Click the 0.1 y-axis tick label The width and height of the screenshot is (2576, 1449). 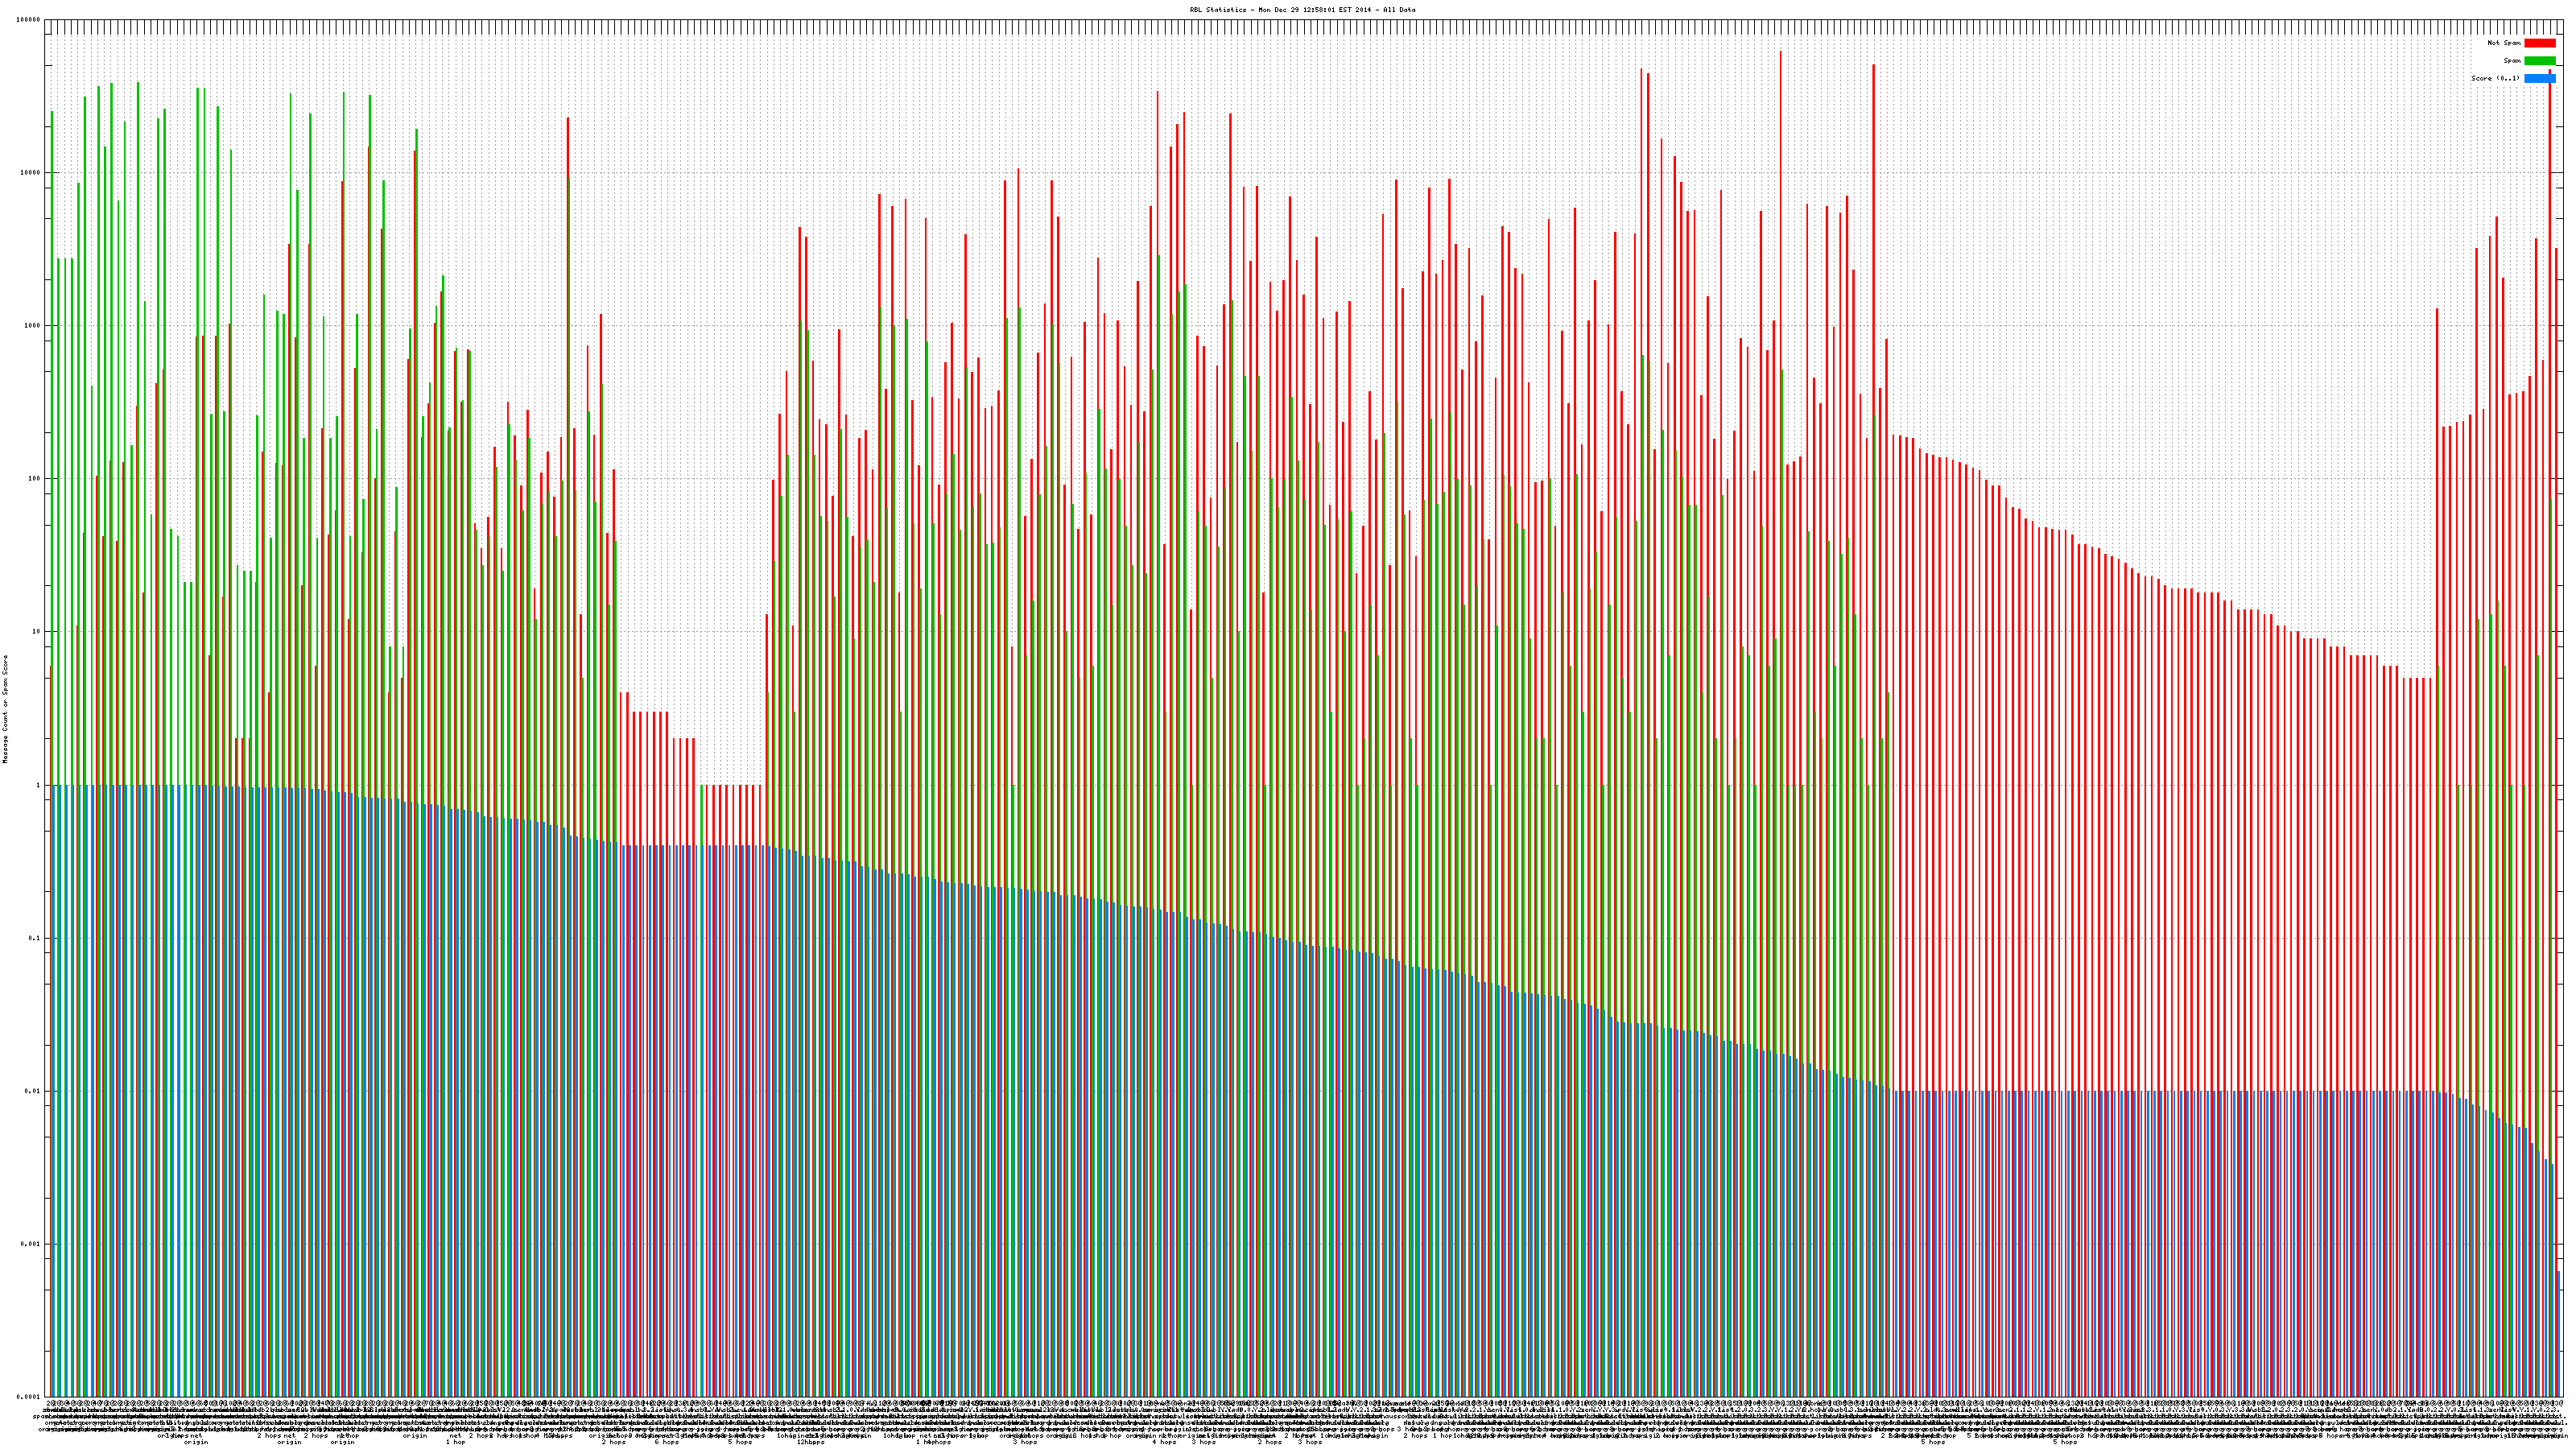(x=35, y=938)
